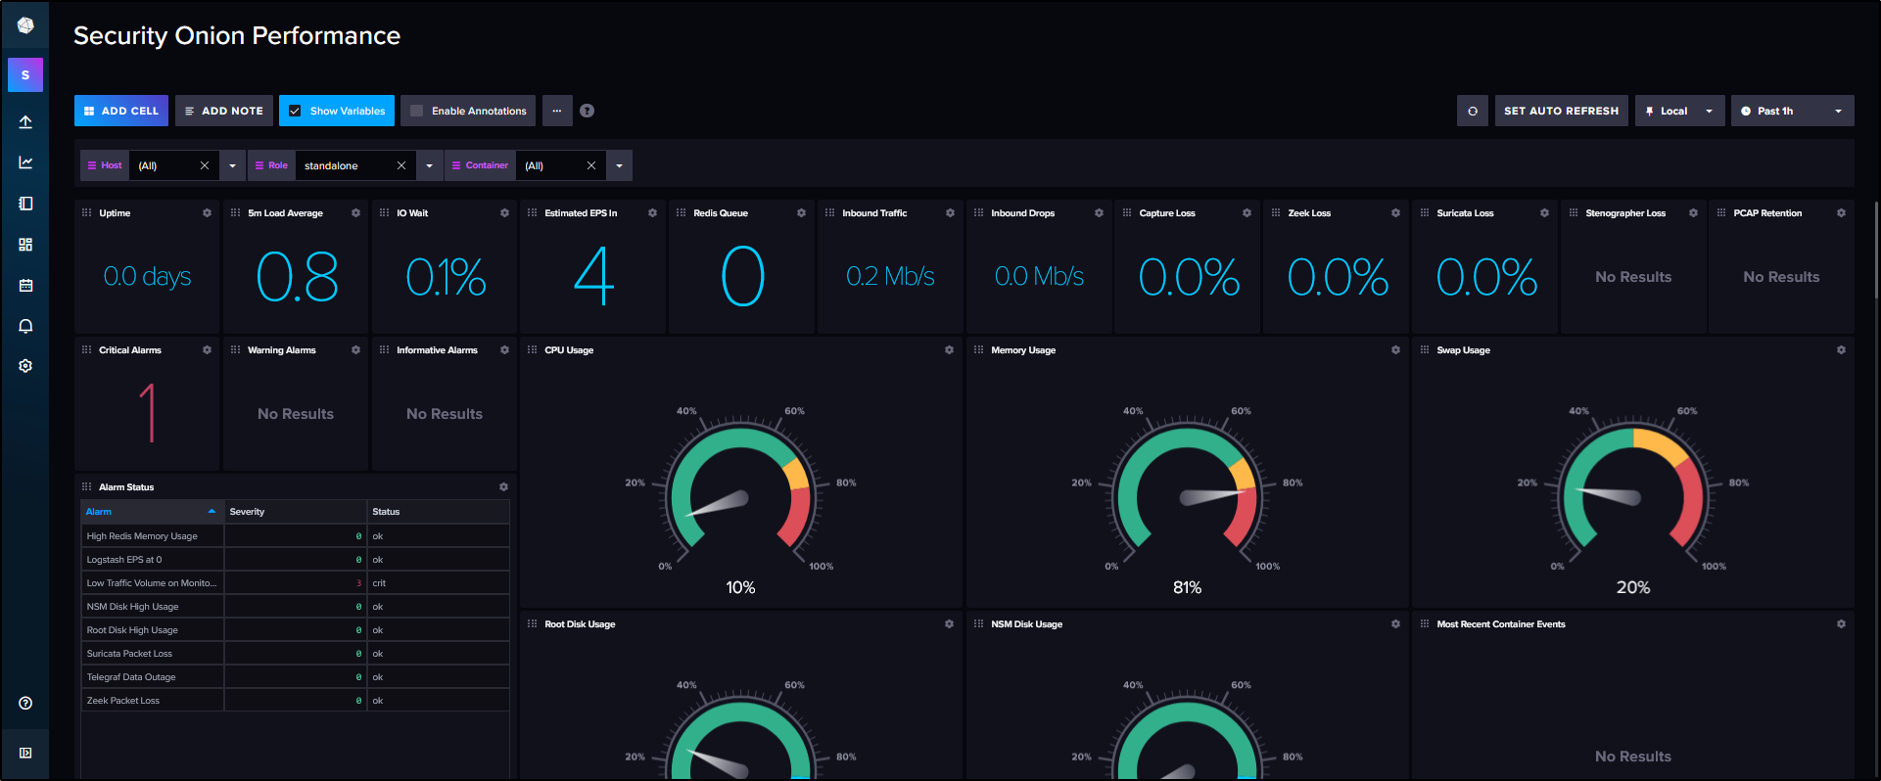1881x781 pixels.
Task: Uncheck the Show Variables checkbox
Action: [x=295, y=111]
